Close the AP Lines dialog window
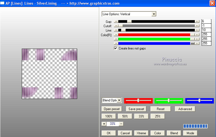Image resolution: width=216 pixels, height=137 pixels. [x=212, y=3]
